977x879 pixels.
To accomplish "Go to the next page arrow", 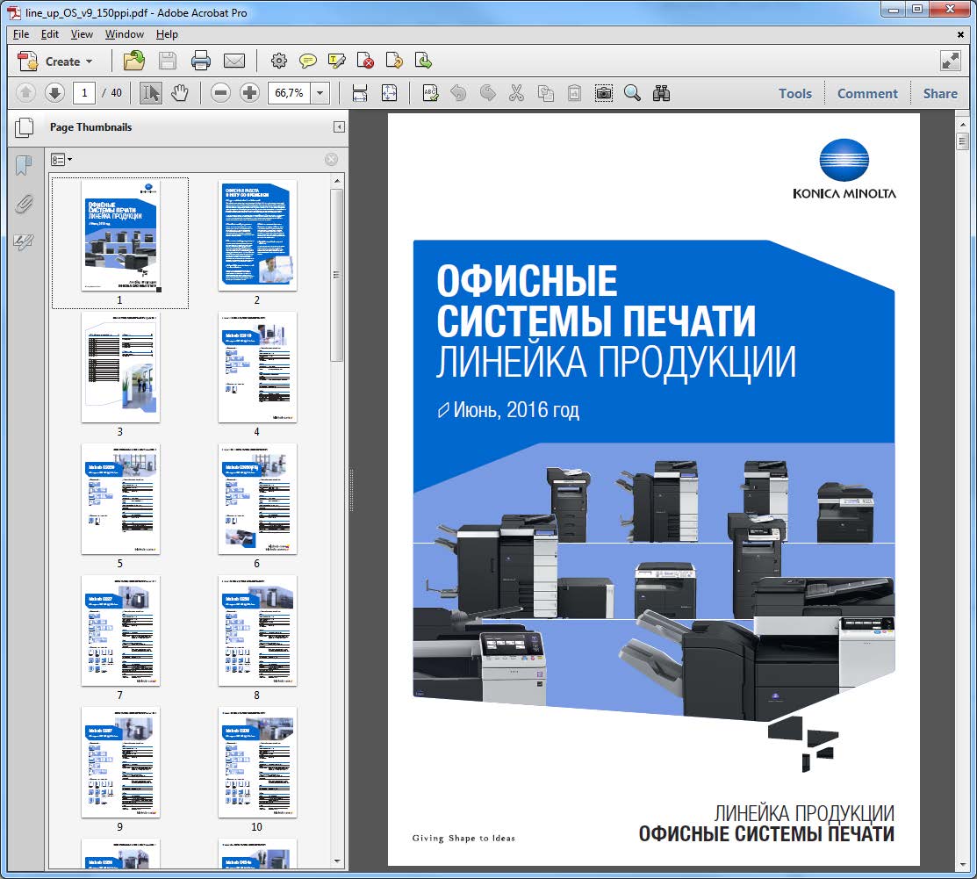I will (54, 93).
